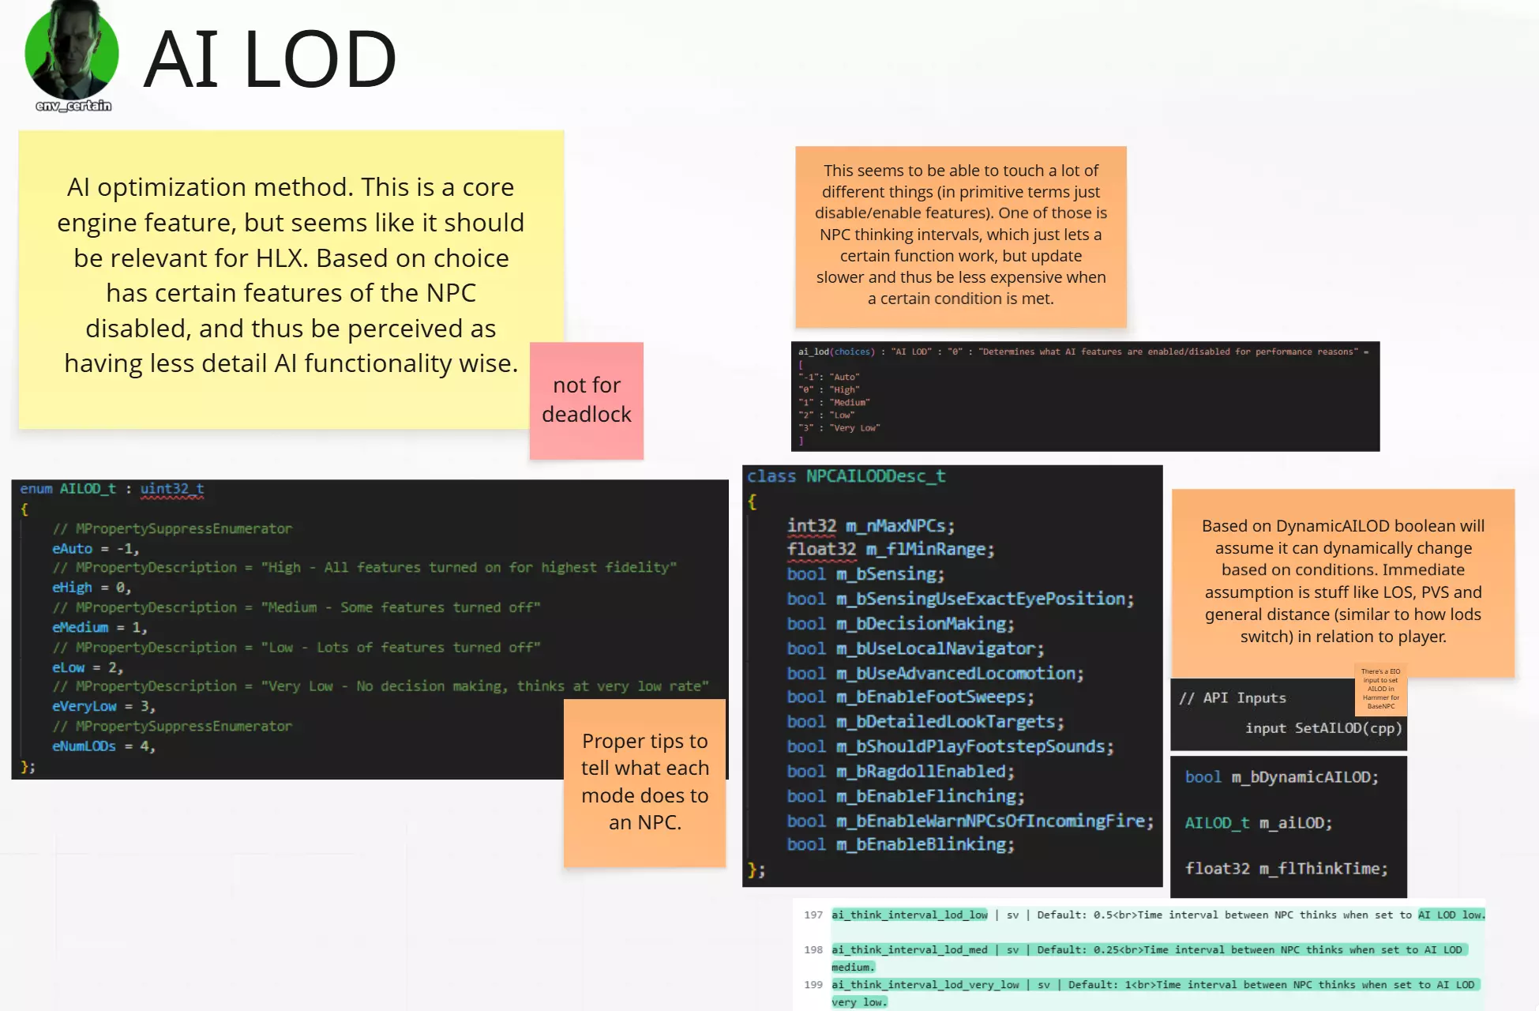Select the yellow 'AI optimization method' sticky note
The image size is (1539, 1011).
click(291, 280)
